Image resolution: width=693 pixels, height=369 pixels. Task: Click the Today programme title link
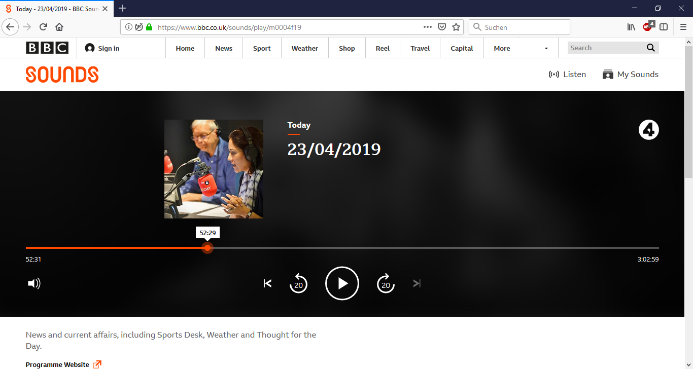(x=299, y=125)
